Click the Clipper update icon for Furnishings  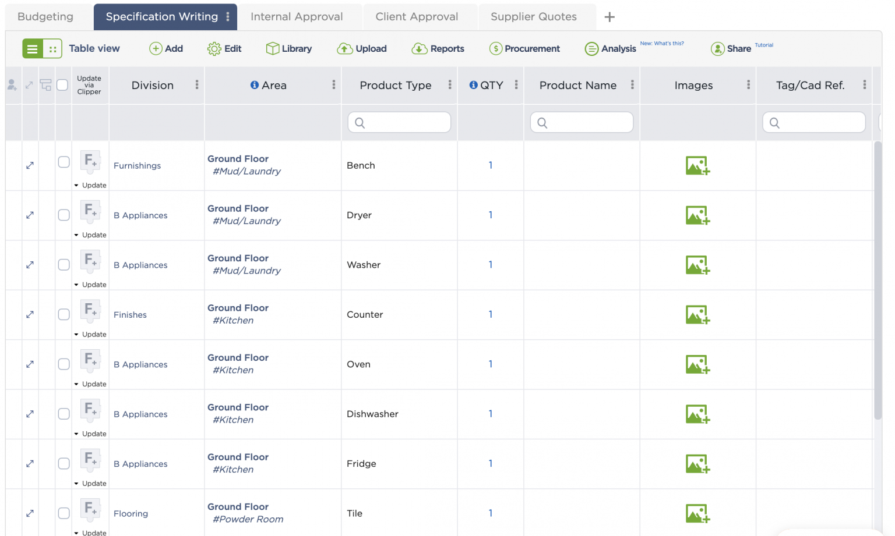pos(90,162)
